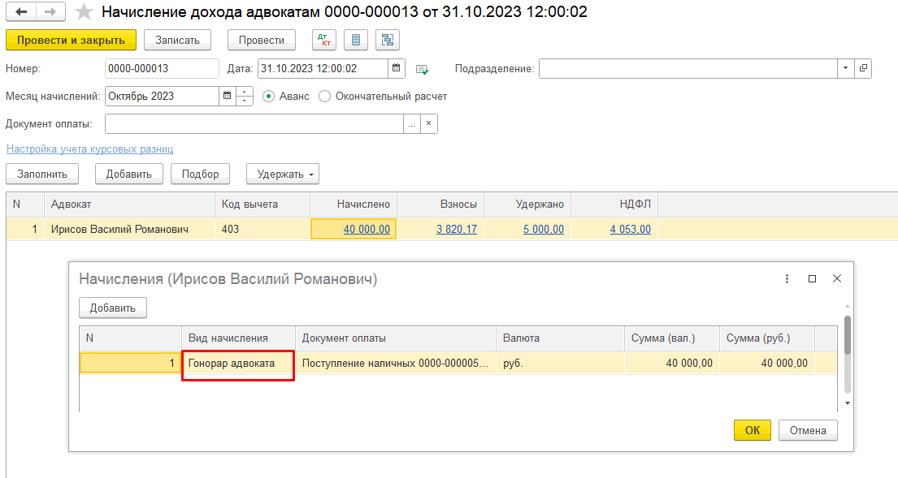898x478 pixels.
Task: Open calendar for Месяц начислений
Action: pyautogui.click(x=227, y=96)
